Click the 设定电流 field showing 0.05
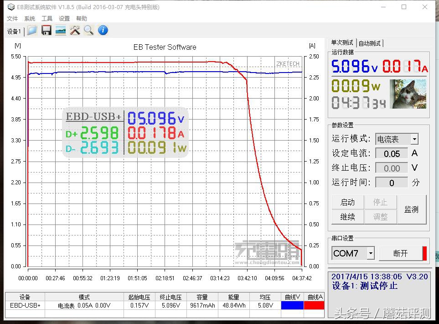Screen dimensions: 439x324 392,154
